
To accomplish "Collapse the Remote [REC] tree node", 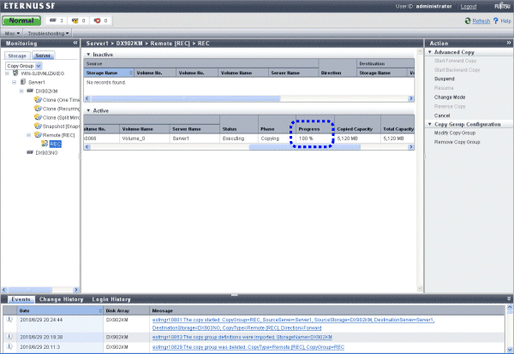I will 28,135.
